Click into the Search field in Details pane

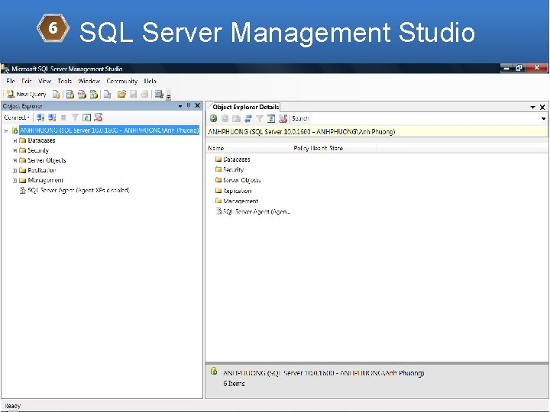pyautogui.click(x=416, y=118)
